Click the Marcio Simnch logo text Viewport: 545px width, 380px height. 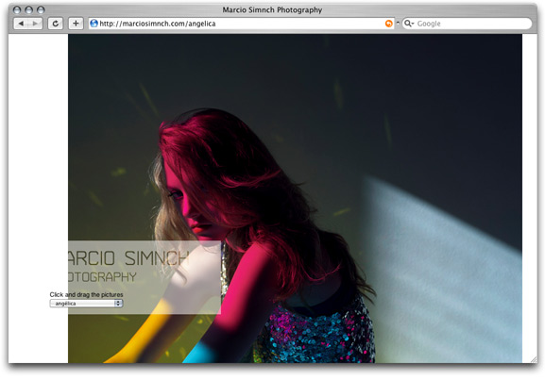pos(128,258)
